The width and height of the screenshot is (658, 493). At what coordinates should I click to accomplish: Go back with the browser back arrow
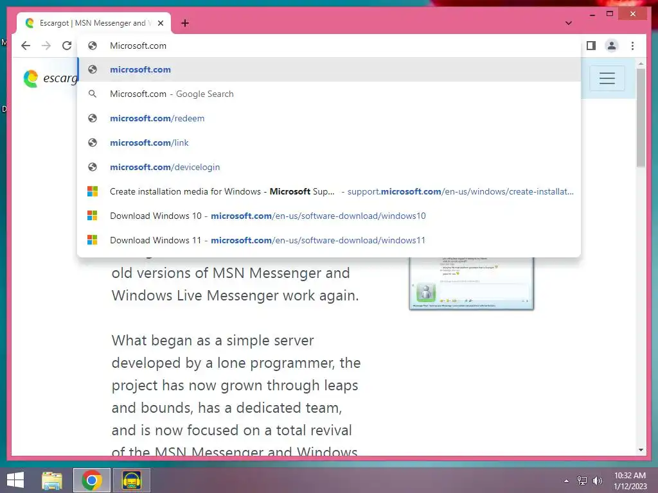(x=26, y=46)
